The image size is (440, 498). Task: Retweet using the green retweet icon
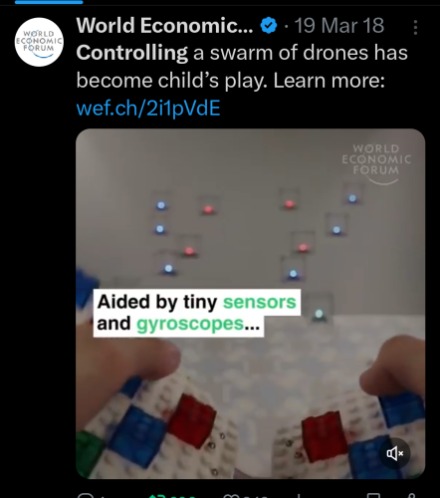[x=156, y=496]
